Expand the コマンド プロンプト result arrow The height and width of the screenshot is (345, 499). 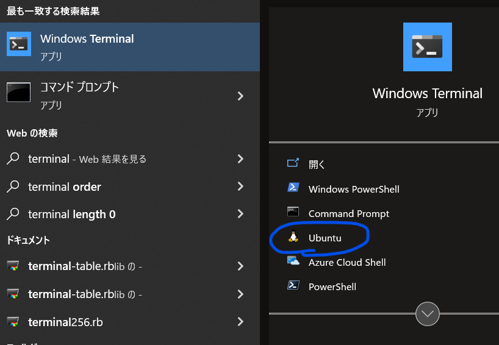tap(240, 96)
